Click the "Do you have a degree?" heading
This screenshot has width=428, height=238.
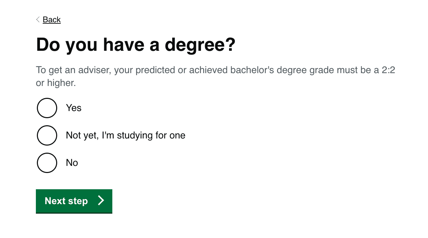[x=135, y=44]
